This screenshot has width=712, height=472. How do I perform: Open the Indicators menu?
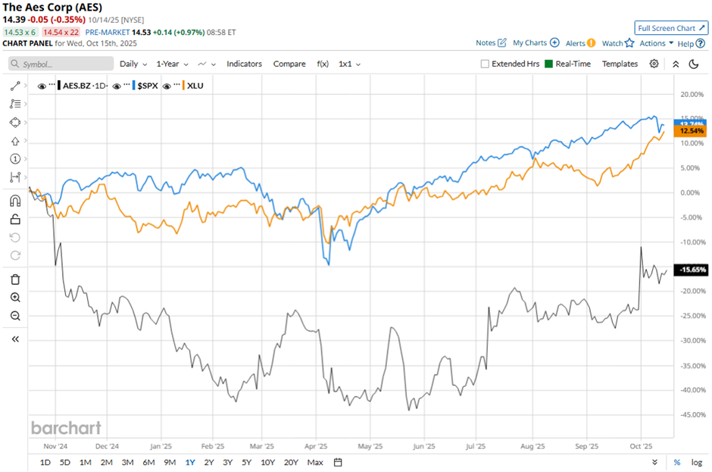(x=245, y=64)
